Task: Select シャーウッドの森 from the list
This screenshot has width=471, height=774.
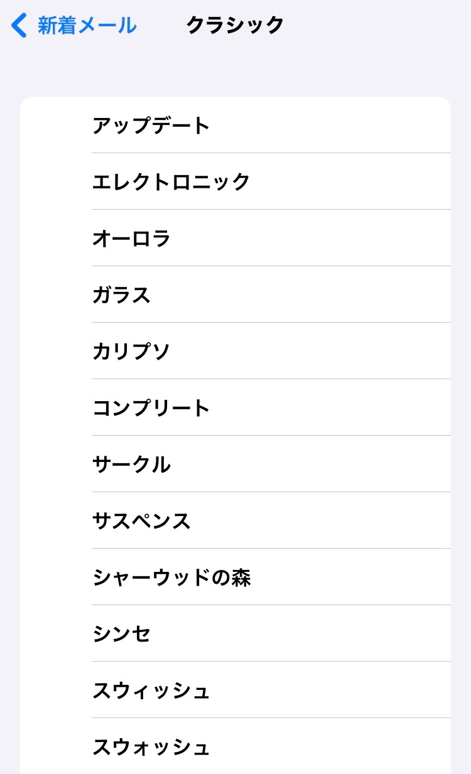Action: click(171, 578)
